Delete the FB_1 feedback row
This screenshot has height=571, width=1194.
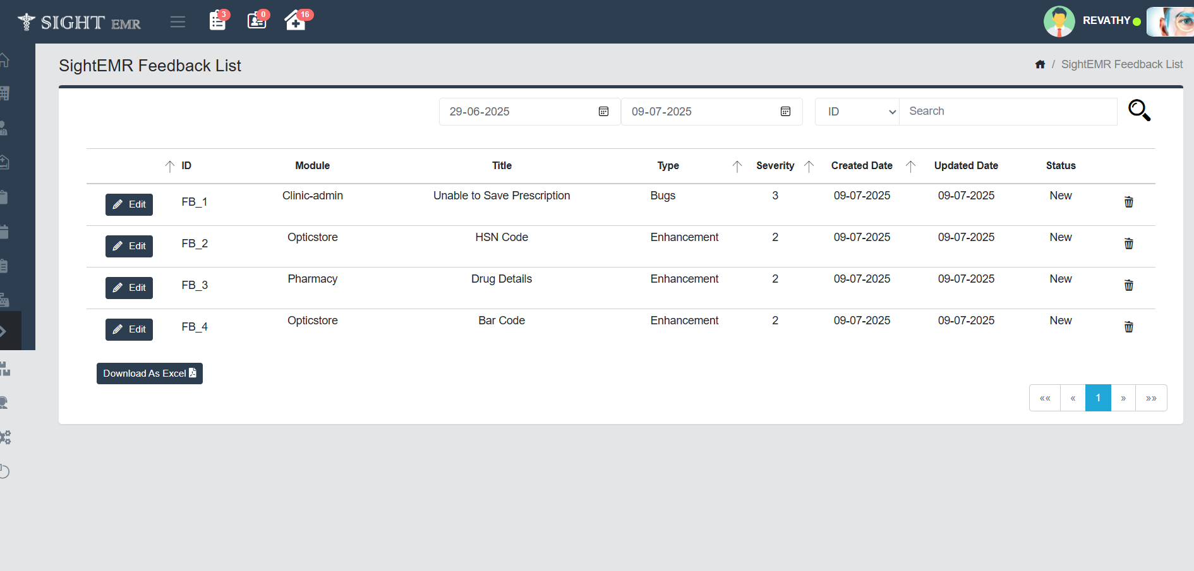coord(1128,202)
